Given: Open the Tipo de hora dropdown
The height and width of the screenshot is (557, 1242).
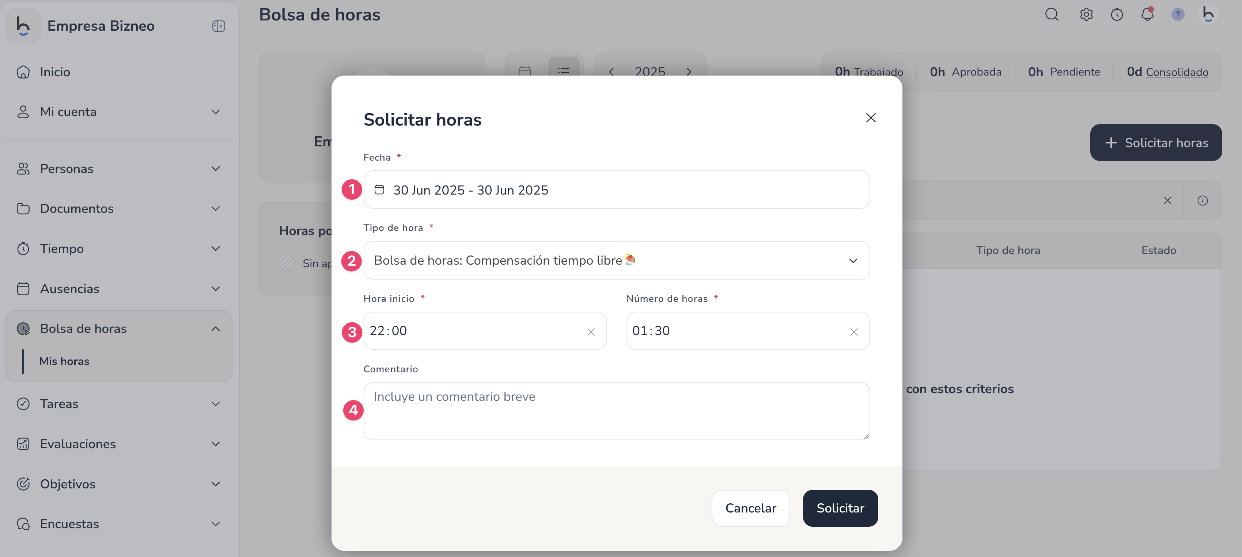Looking at the screenshot, I should point(617,261).
